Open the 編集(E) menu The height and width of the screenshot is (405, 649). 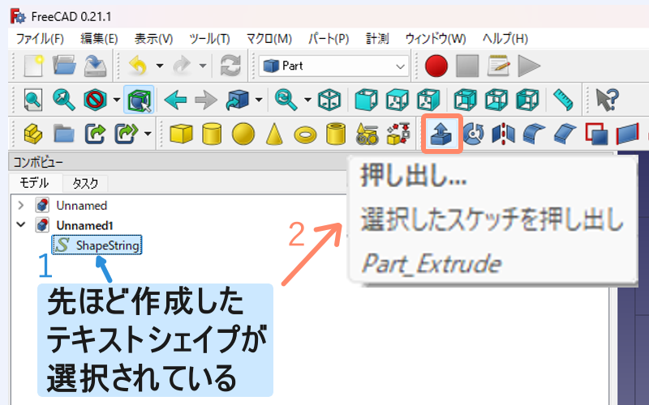pos(99,39)
